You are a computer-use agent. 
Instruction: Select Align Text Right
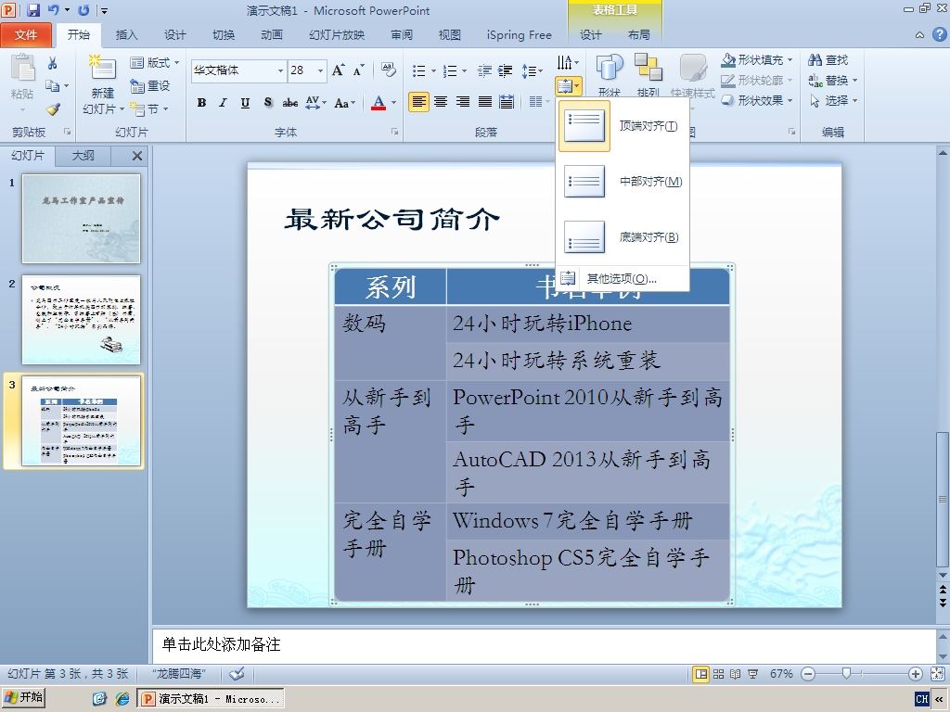point(463,102)
